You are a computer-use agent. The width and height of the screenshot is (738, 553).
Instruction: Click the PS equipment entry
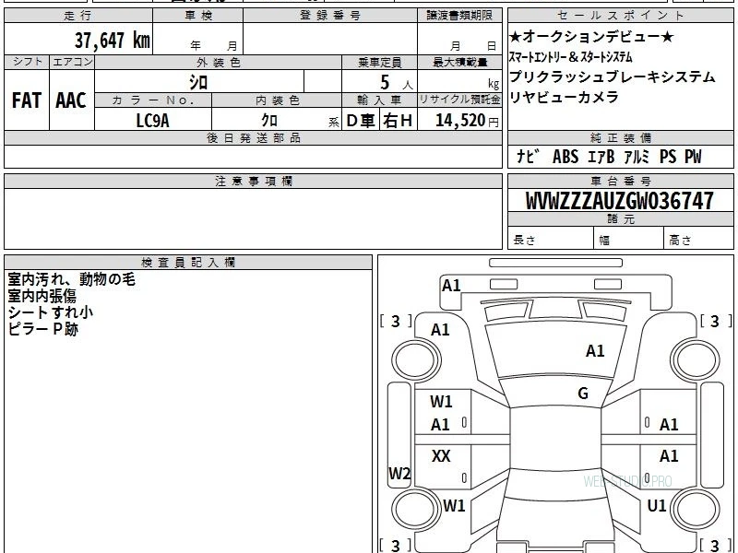[x=668, y=157]
